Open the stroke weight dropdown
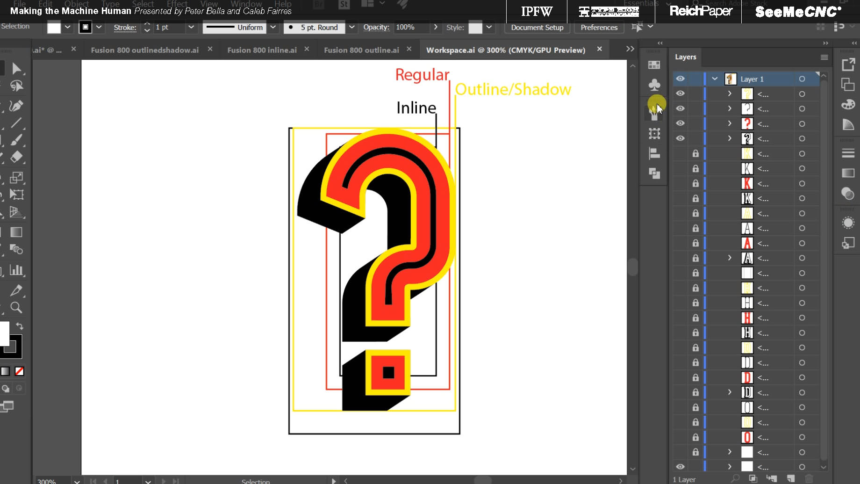Screen dimensions: 860x484 pos(191,27)
